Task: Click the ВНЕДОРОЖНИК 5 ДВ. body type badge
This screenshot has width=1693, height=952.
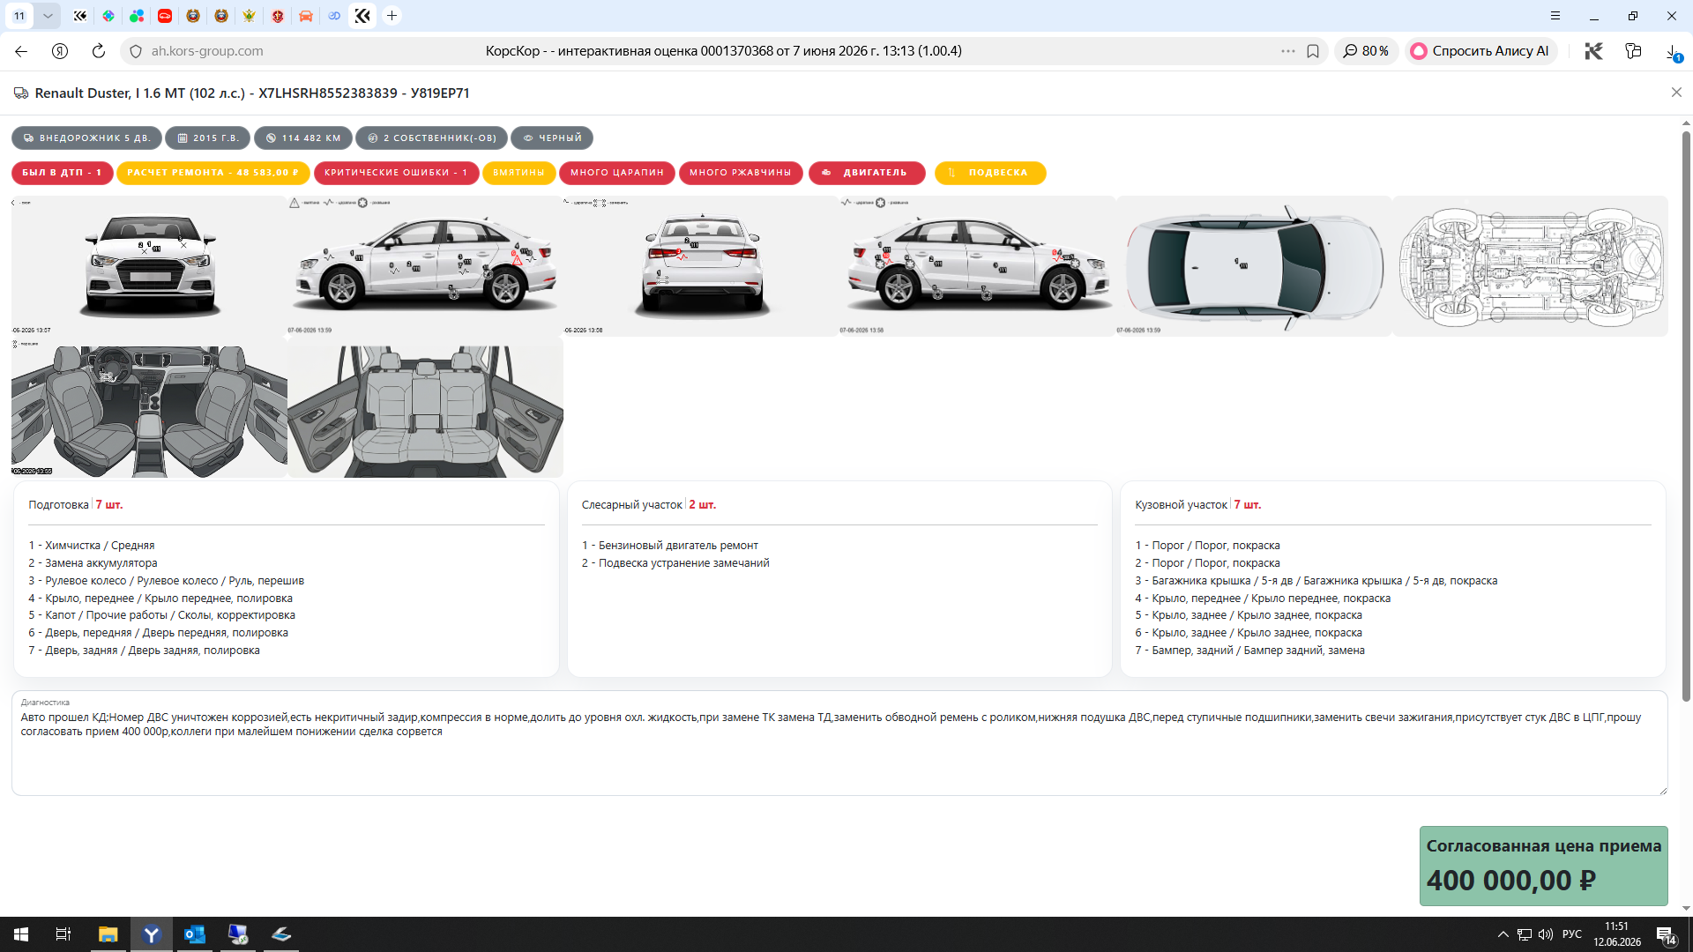Action: pos(86,138)
